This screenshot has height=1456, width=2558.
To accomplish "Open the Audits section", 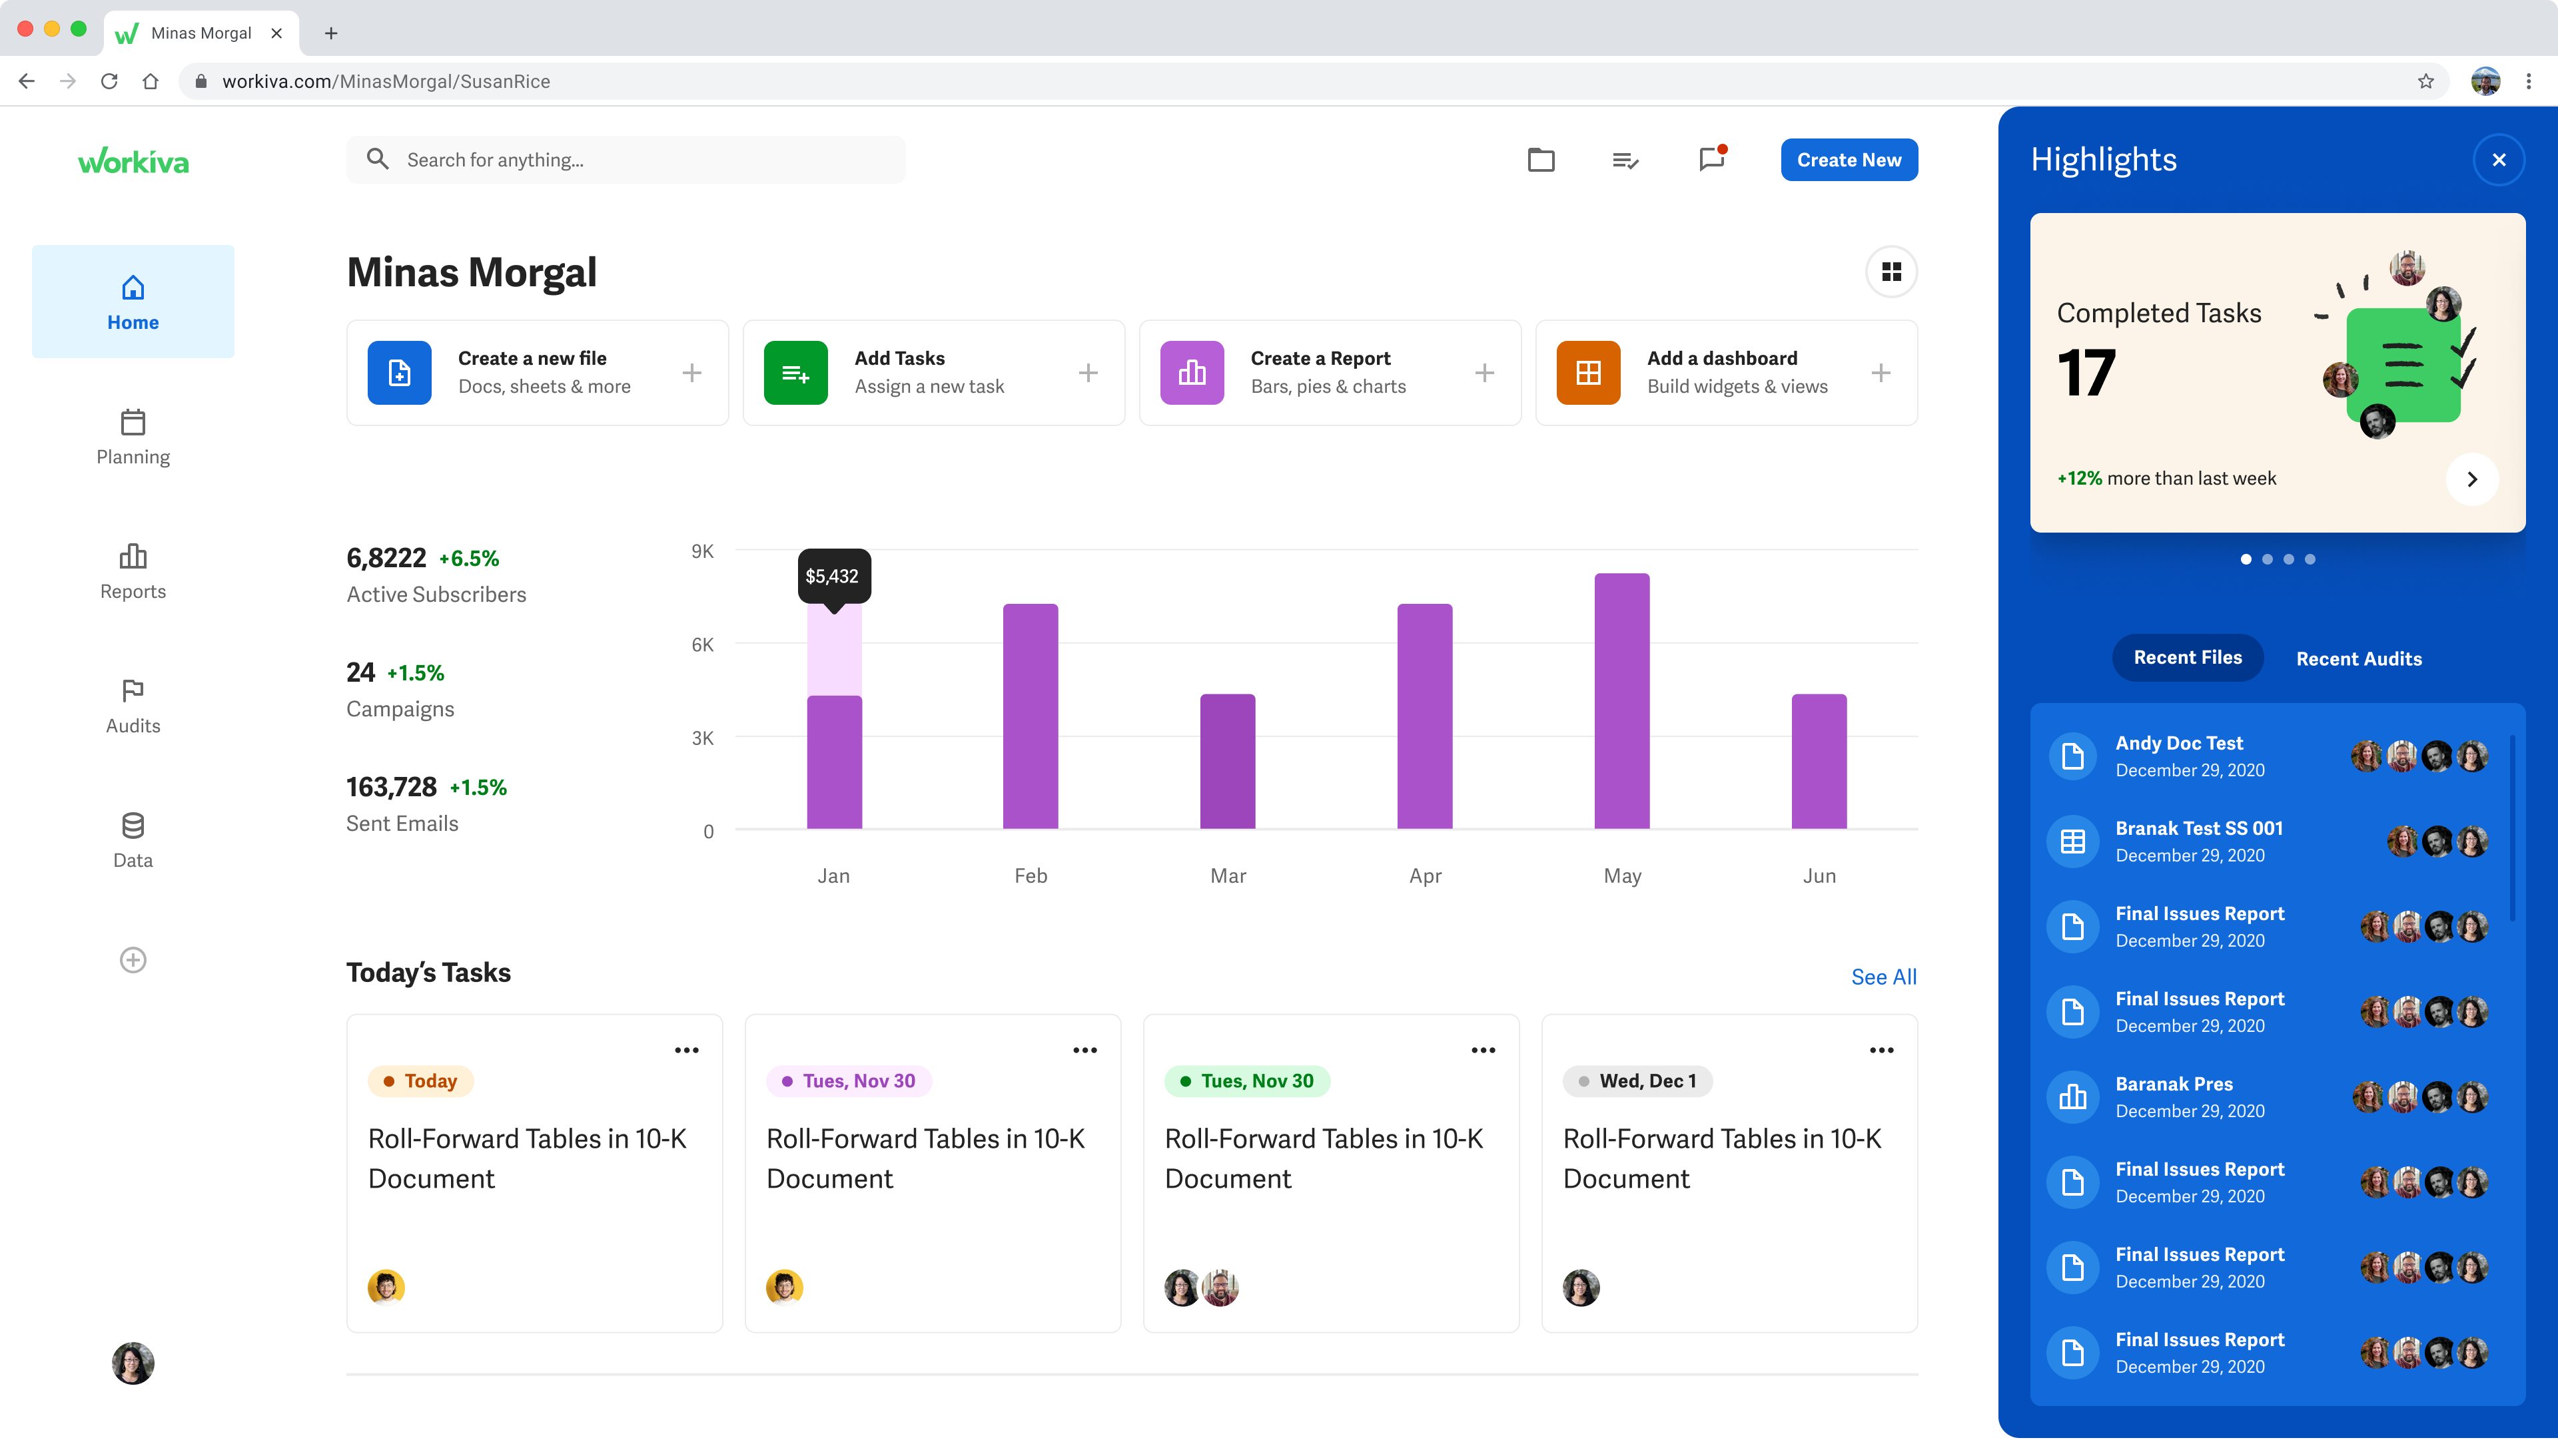I will pos(132,706).
